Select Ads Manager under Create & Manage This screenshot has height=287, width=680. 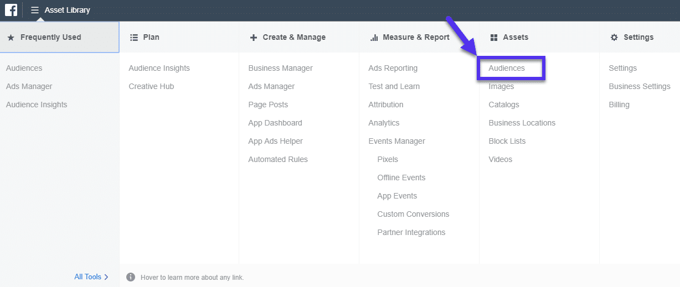point(271,86)
